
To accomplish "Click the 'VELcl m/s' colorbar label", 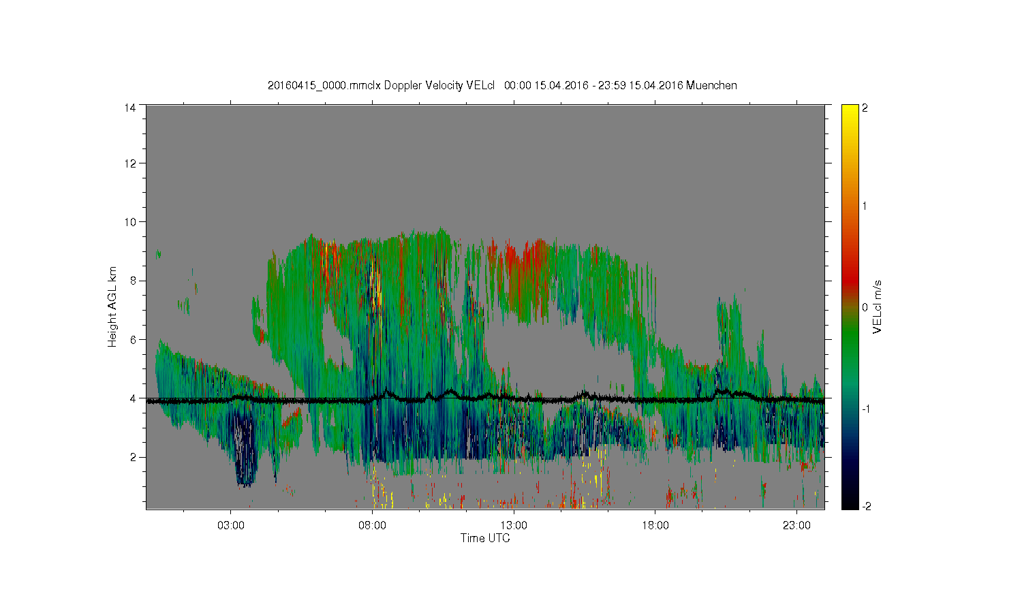I will pos(878,306).
